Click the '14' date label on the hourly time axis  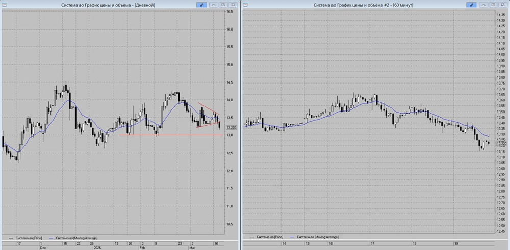(284, 243)
